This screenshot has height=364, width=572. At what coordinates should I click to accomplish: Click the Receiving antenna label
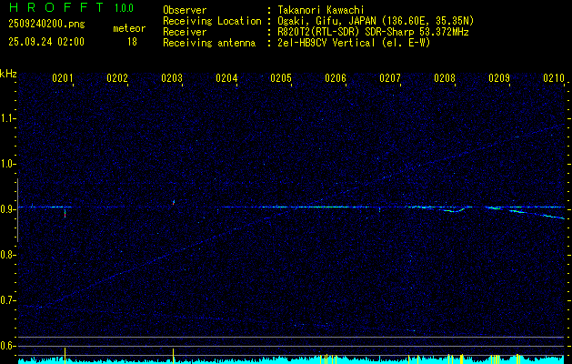pos(209,43)
